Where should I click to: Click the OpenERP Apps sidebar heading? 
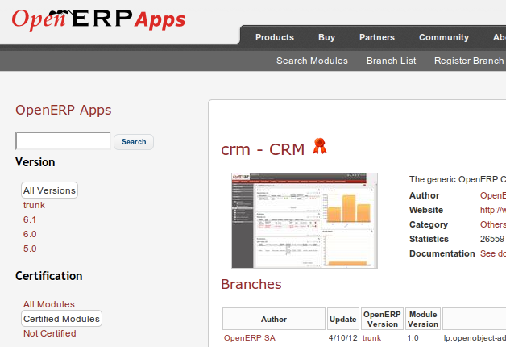coord(63,111)
